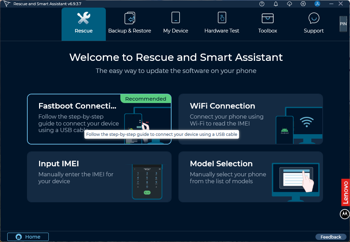Click the cloud download icon
The height and width of the screenshot is (242, 350).
tap(289, 4)
